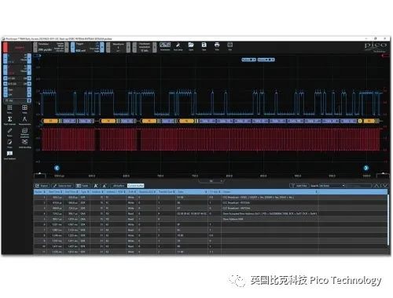Open the Notes icon
Image resolution: width=393 pixels, height=298 pixels.
click(9, 144)
